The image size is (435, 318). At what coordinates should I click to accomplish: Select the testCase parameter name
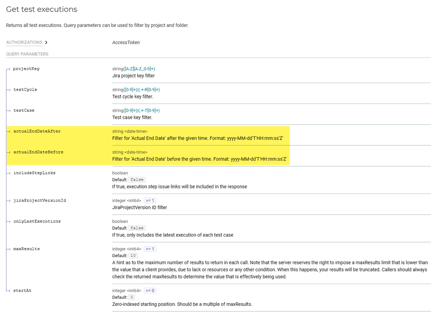point(24,110)
